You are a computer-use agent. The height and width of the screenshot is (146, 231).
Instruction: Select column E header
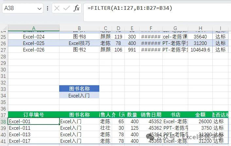pos(132,28)
